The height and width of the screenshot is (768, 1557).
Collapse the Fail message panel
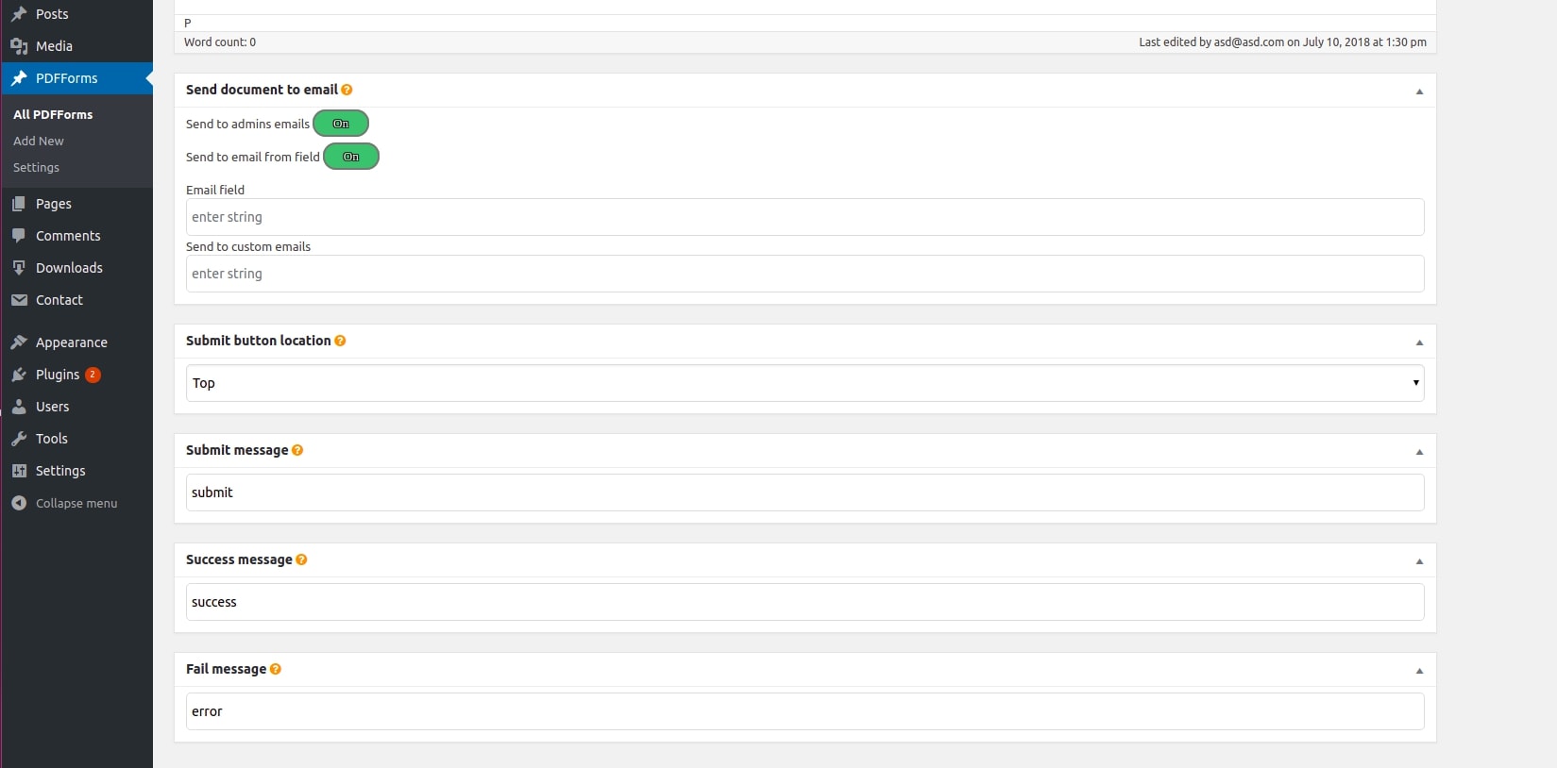[x=1419, y=671]
